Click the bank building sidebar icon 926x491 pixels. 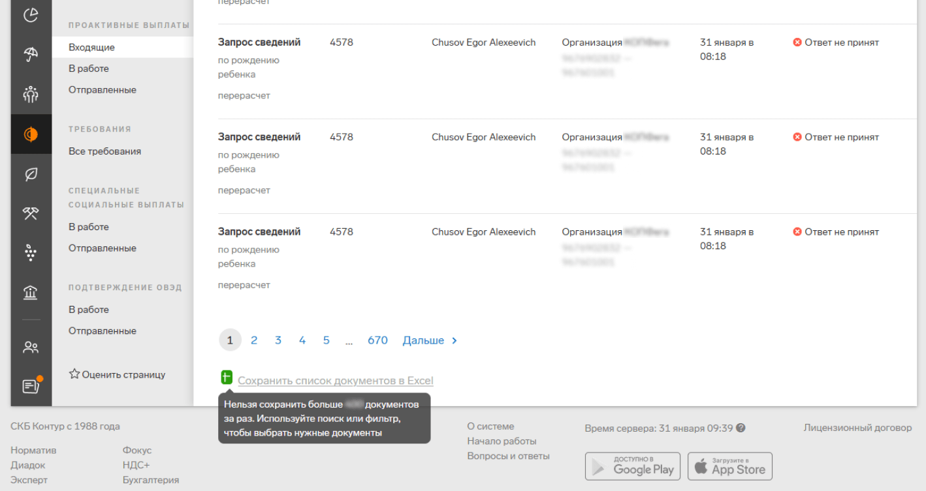31,293
